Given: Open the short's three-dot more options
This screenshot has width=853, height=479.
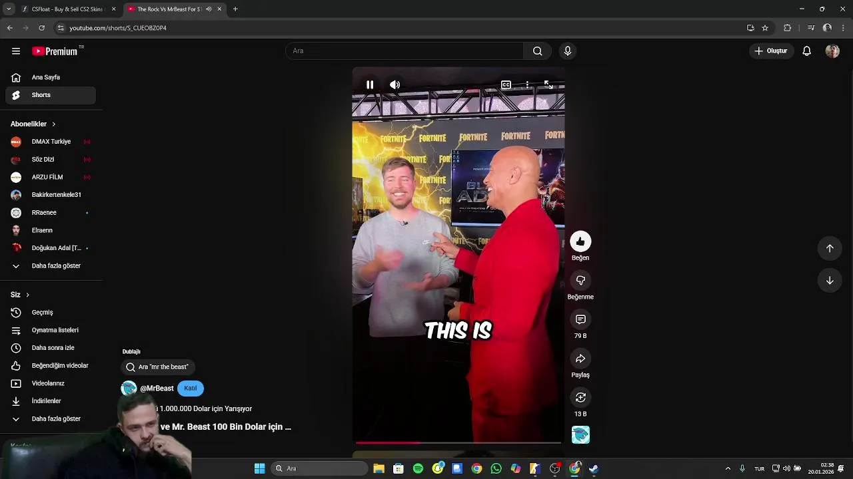Looking at the screenshot, I should 527,84.
